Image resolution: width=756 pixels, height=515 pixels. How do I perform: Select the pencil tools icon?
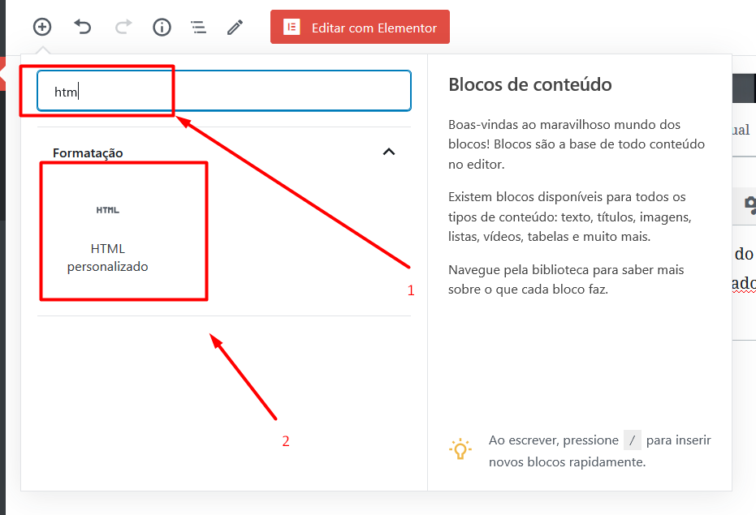coord(235,27)
